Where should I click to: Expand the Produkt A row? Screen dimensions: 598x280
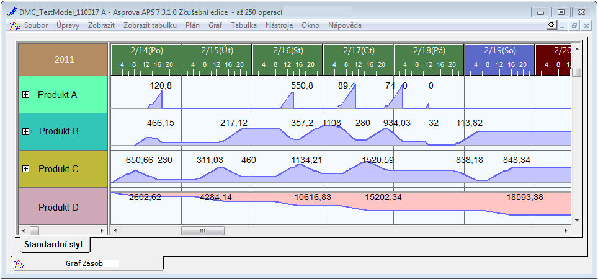25,95
